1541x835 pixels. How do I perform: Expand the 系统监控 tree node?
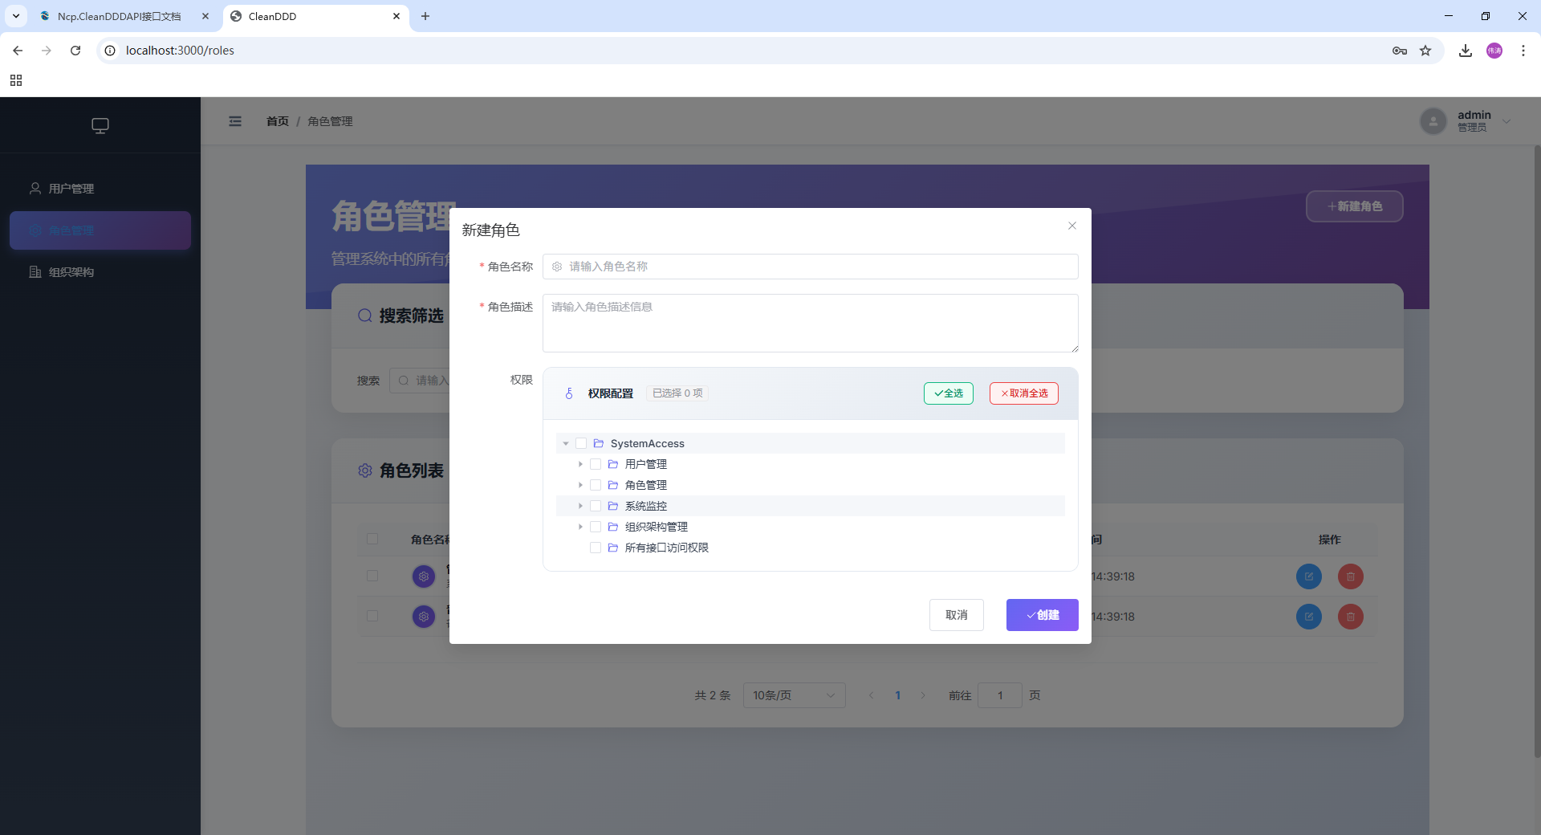580,506
